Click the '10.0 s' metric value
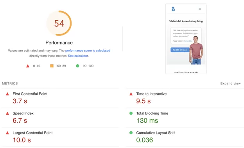Screen dimensions: 244x148 [22, 140]
